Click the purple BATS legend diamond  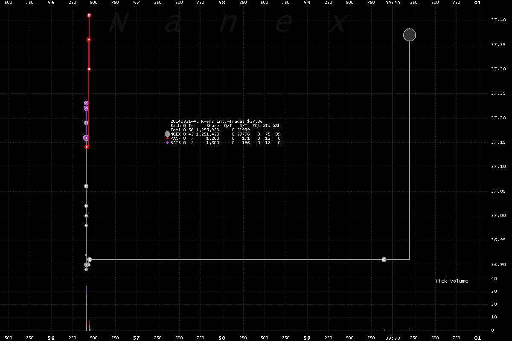click(167, 143)
